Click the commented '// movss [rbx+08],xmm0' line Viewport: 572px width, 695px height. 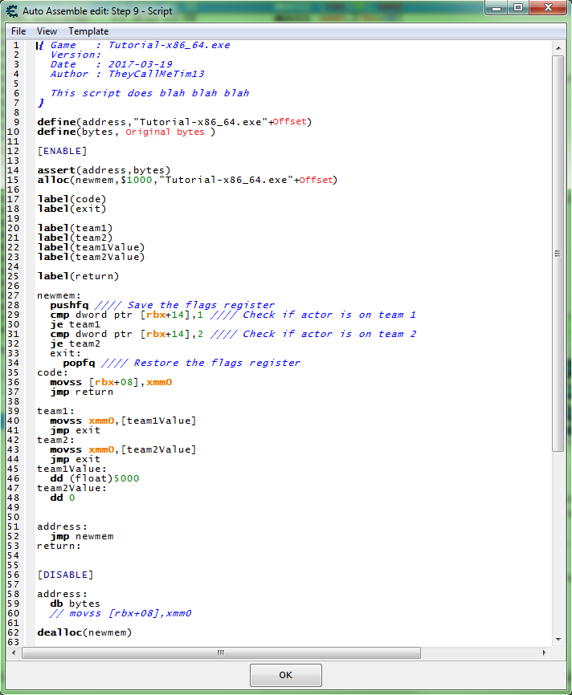click(x=121, y=613)
